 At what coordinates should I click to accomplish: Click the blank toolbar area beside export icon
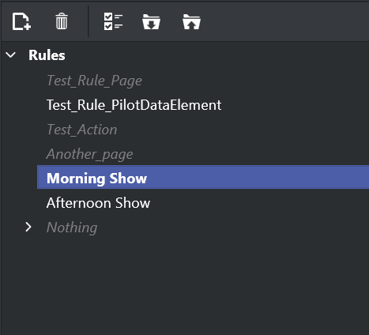[284, 21]
